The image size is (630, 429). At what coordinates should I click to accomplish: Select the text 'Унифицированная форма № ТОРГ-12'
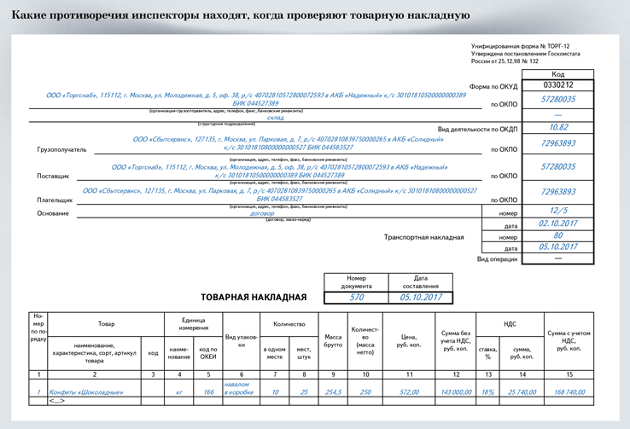pos(521,46)
